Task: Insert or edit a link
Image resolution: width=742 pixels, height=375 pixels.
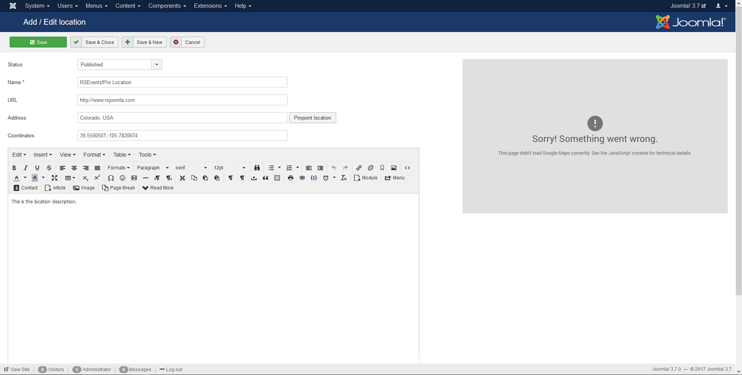Action: pos(359,168)
